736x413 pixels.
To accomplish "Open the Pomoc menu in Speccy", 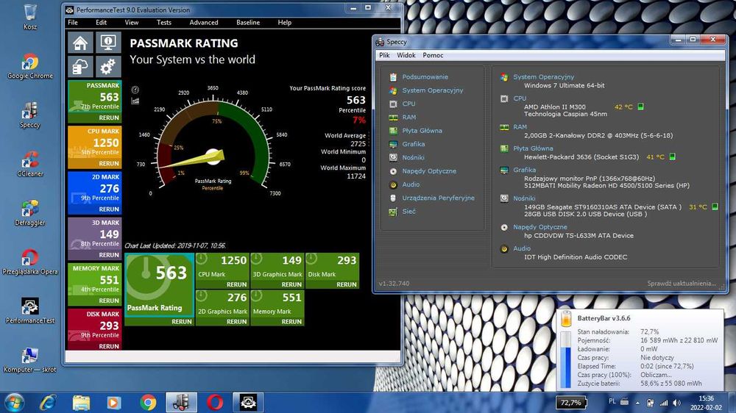I will 433,55.
